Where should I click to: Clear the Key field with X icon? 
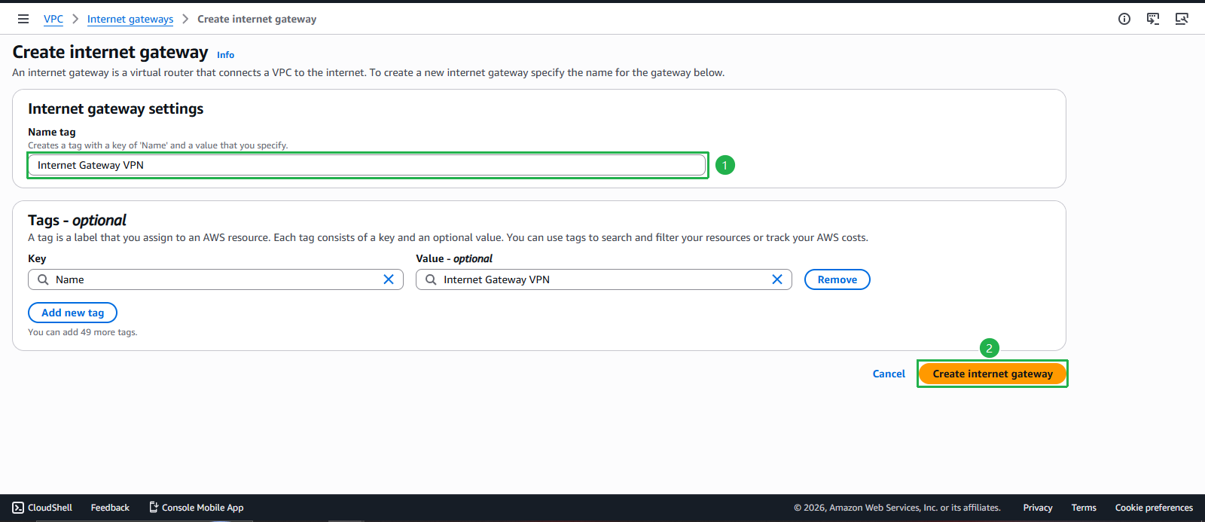pos(389,279)
